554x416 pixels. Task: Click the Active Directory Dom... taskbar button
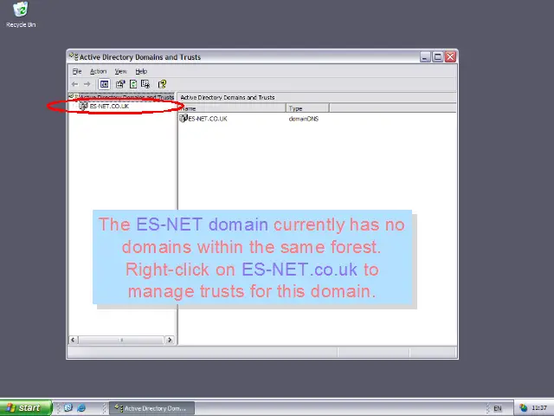point(152,408)
